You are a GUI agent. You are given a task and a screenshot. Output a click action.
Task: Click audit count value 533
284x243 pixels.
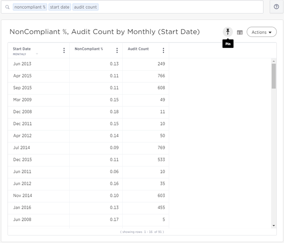[161, 159]
